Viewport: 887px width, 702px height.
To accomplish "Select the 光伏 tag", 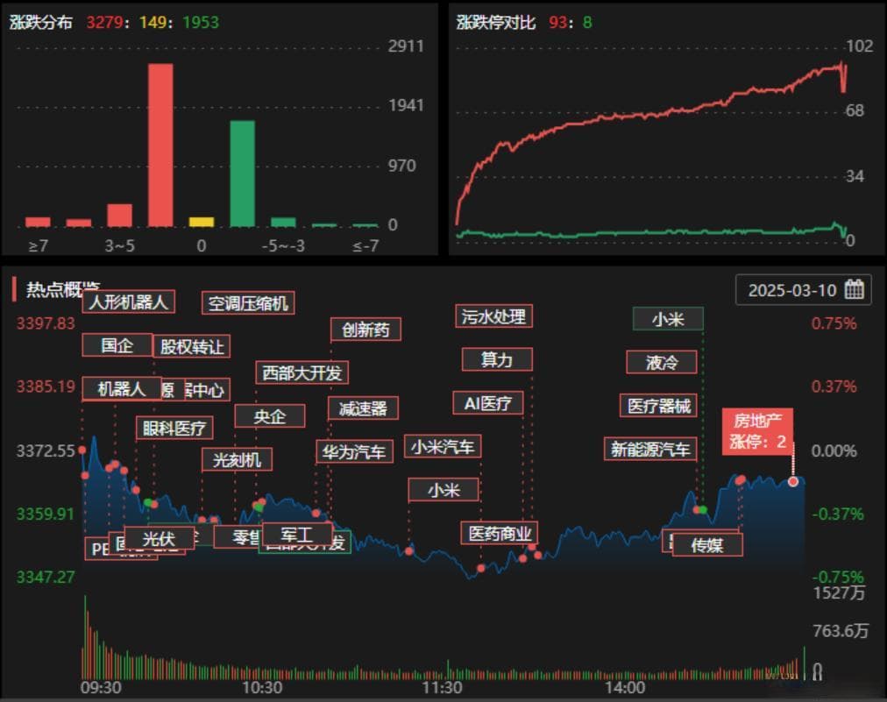I will click(159, 537).
